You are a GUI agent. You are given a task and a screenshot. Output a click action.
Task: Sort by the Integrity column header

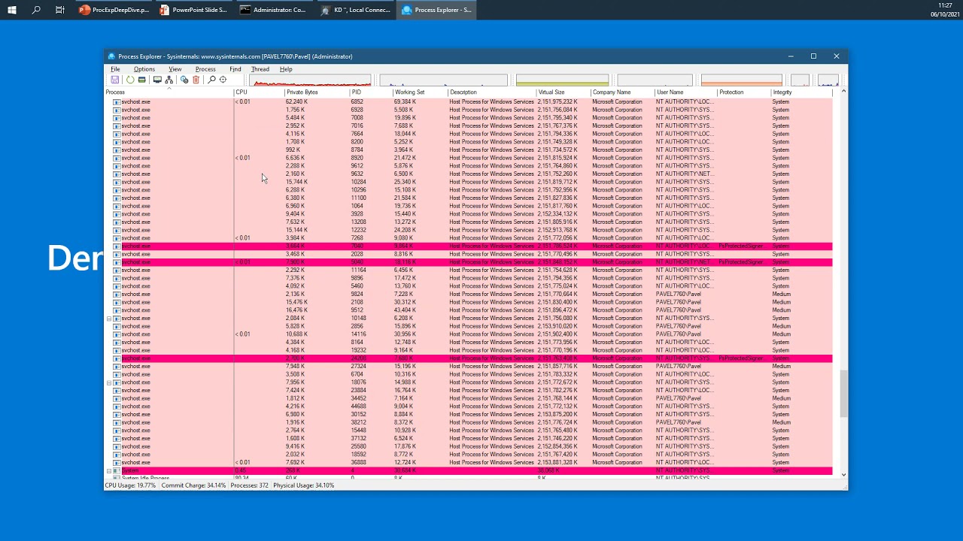[x=800, y=92]
